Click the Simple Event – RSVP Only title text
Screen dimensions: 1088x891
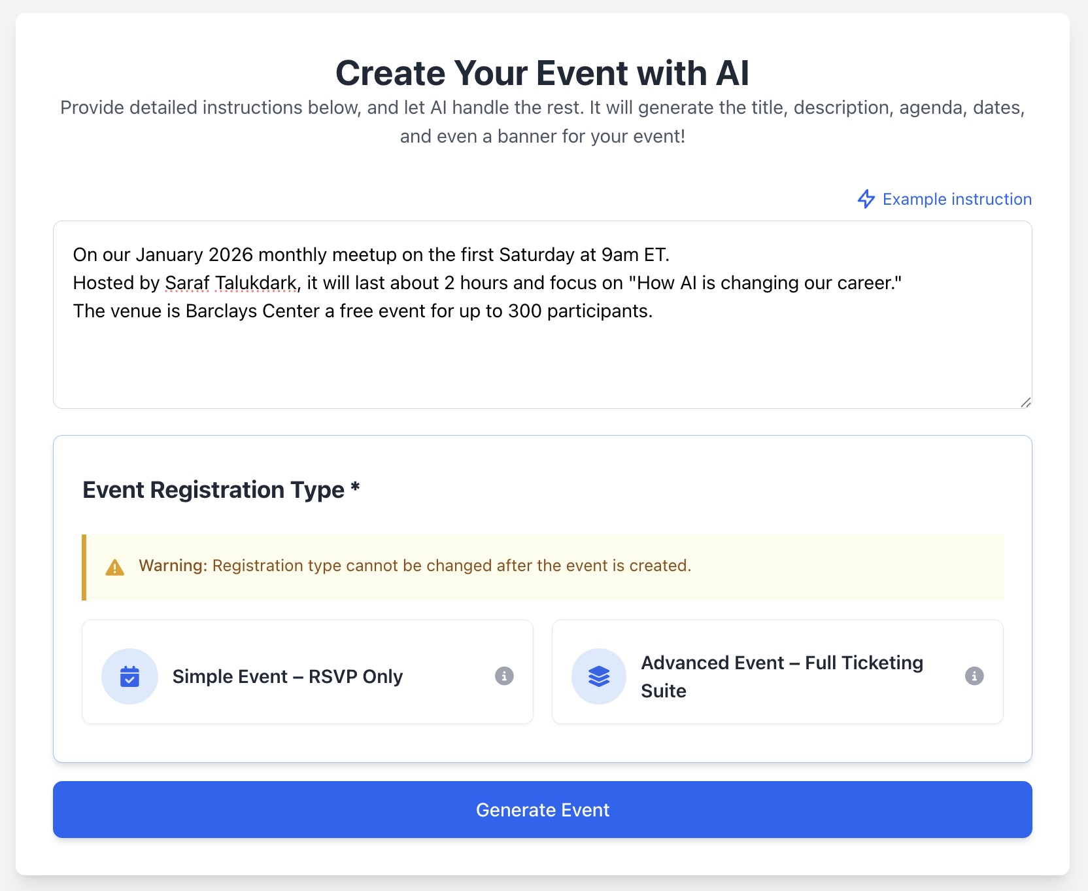point(288,676)
